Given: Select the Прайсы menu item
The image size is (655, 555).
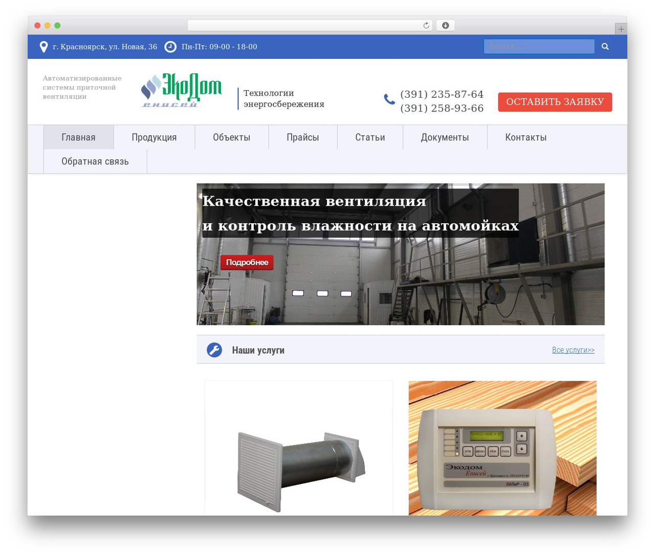Looking at the screenshot, I should coord(303,137).
